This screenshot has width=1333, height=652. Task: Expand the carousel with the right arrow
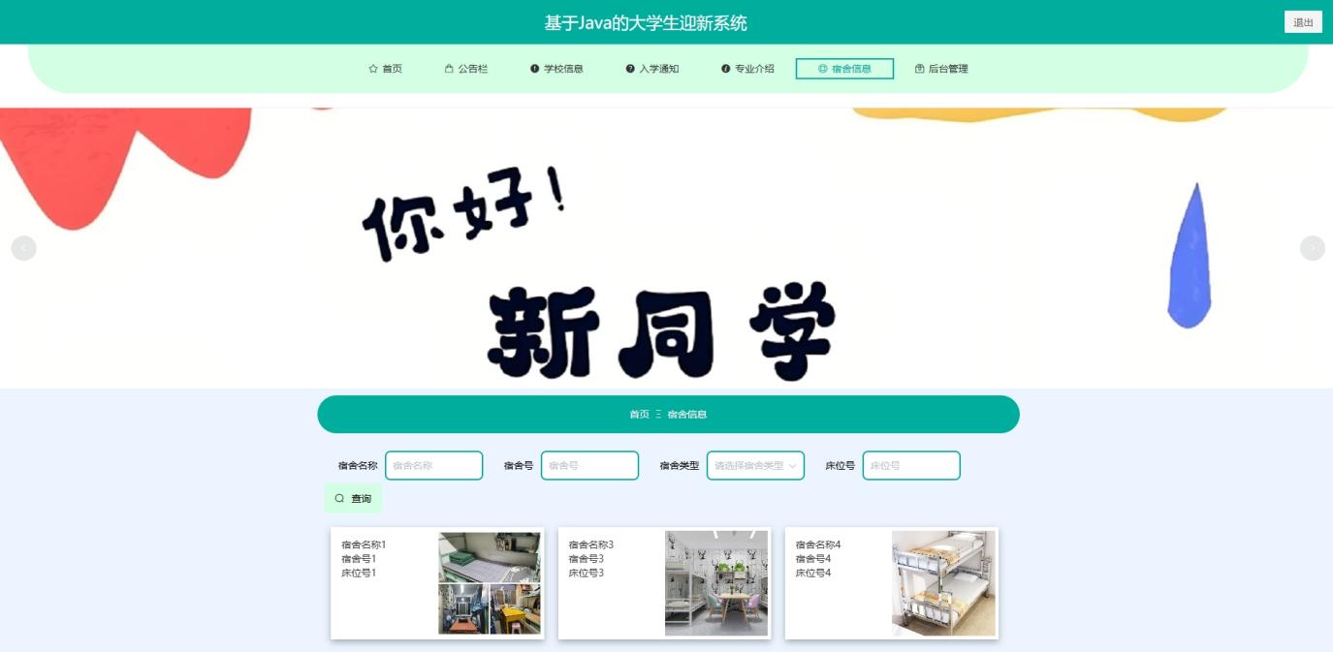click(x=1311, y=248)
